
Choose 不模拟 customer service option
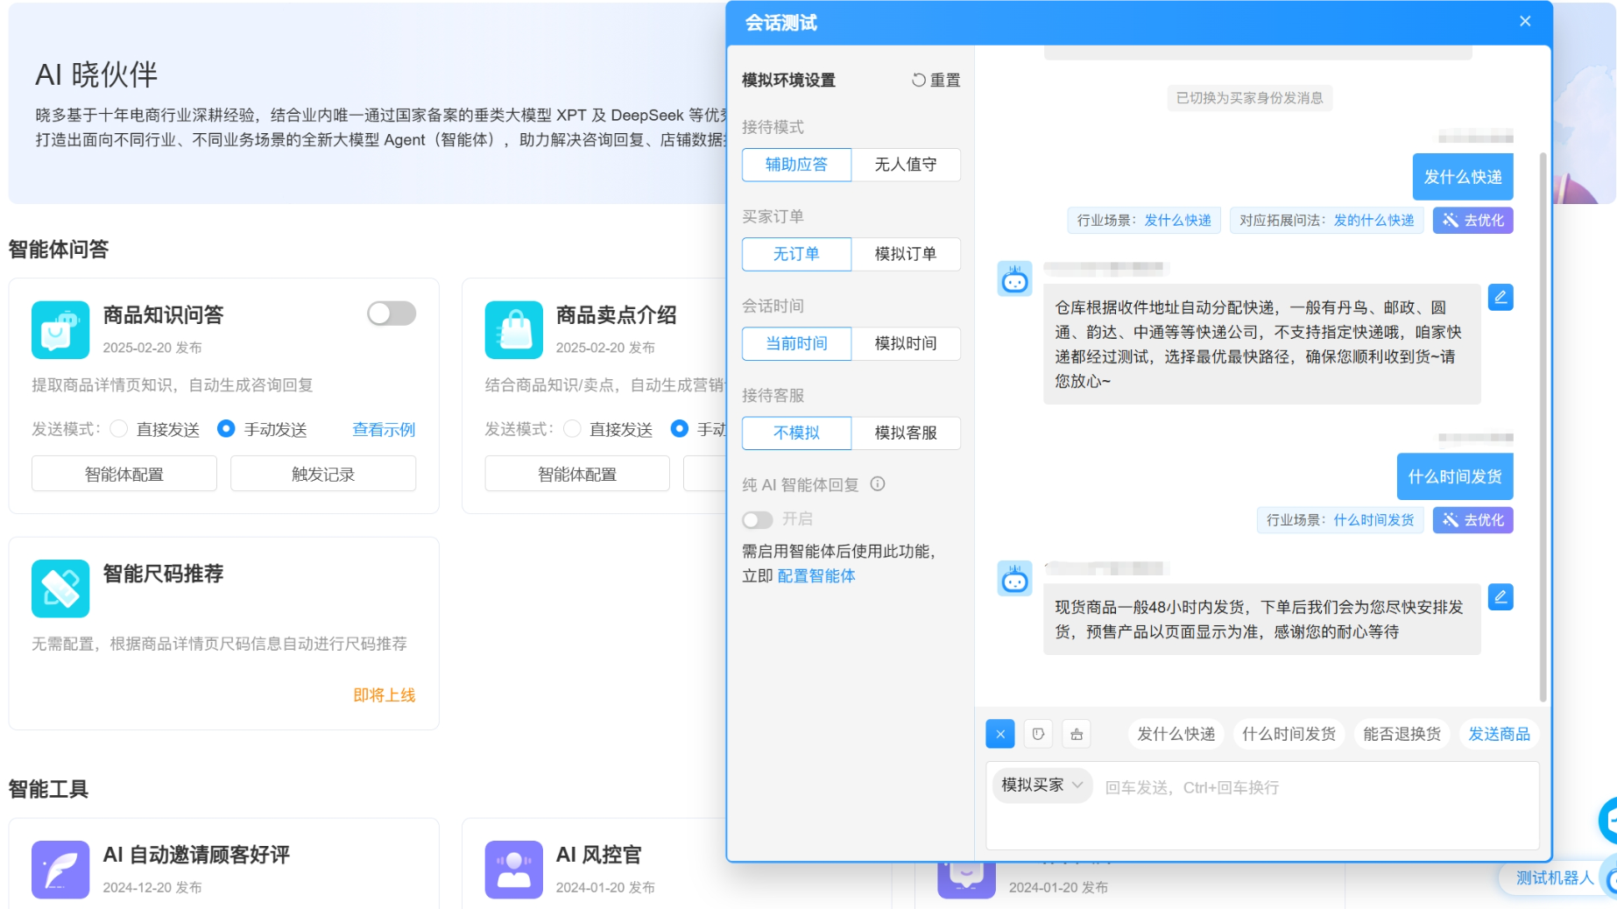pyautogui.click(x=796, y=433)
